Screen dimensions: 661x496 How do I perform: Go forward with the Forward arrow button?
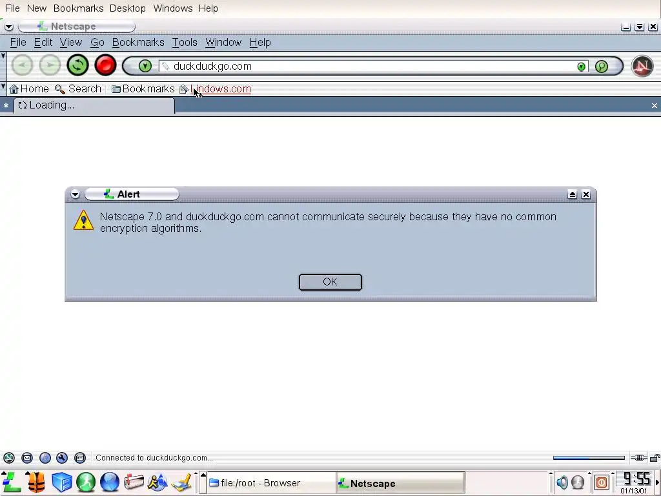(x=50, y=65)
